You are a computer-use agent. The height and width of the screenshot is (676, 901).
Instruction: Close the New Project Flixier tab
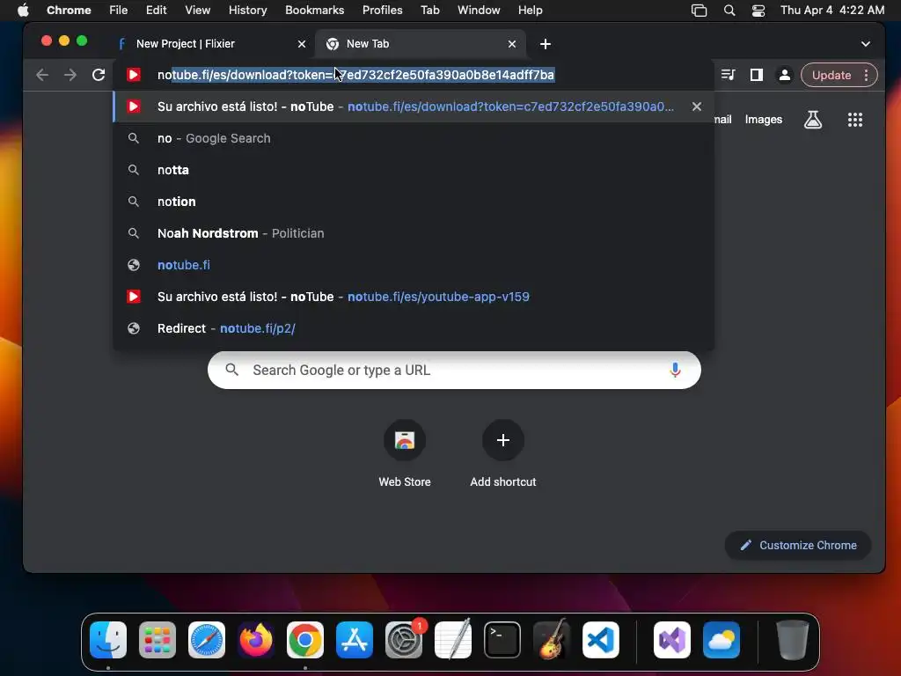coord(302,44)
